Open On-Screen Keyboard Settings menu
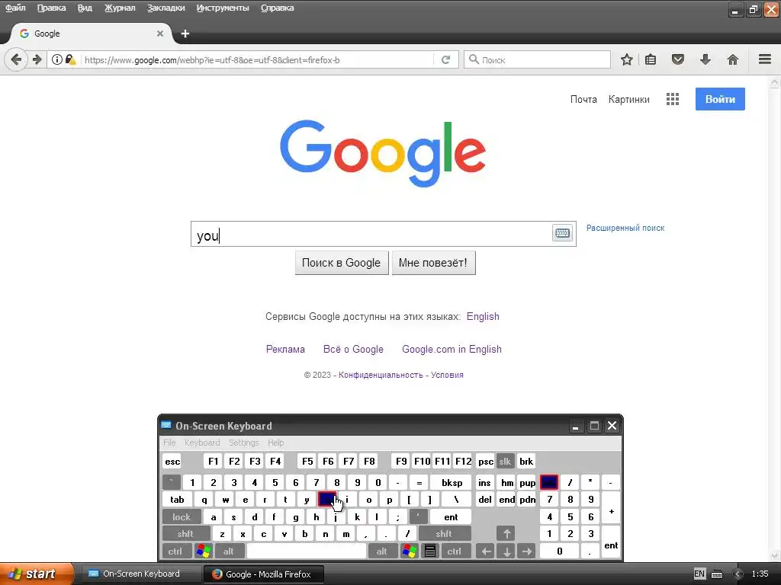 [243, 443]
